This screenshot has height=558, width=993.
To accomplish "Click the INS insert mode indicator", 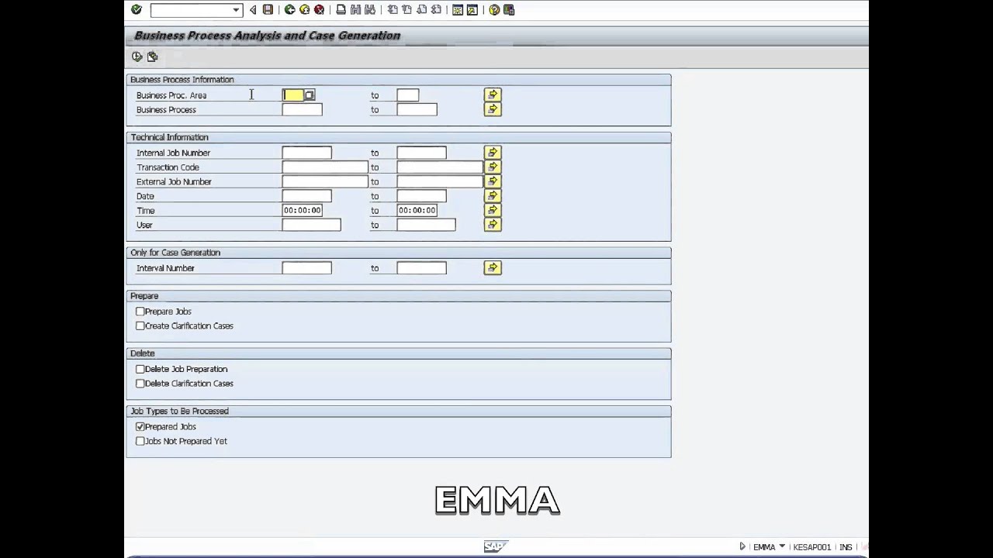I will click(x=846, y=547).
